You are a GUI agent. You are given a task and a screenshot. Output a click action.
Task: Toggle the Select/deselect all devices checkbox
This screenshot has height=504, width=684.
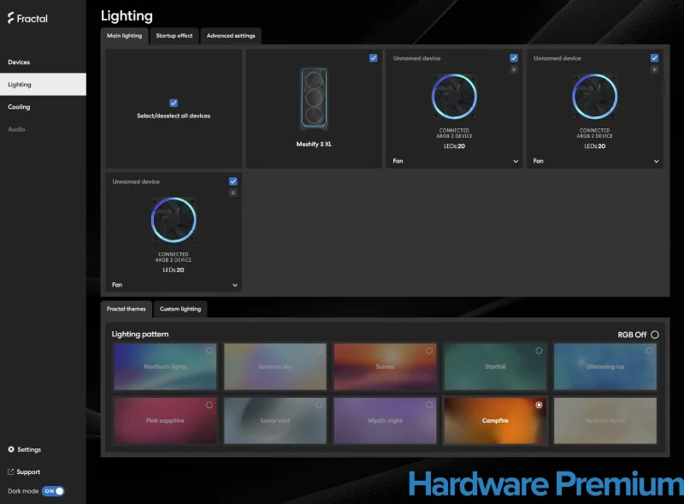click(174, 103)
